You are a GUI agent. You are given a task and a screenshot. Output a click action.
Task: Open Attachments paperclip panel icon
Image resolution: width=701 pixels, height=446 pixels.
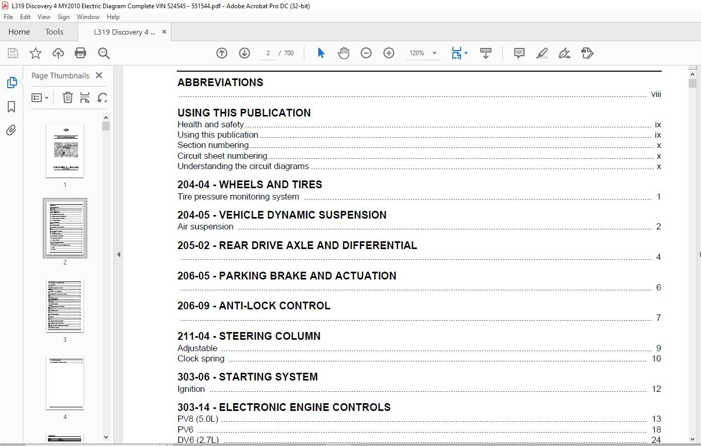tap(11, 130)
